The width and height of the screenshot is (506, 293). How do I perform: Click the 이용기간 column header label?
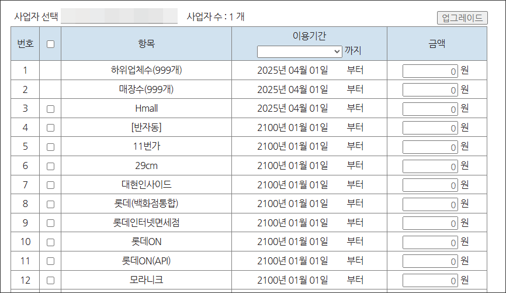(x=309, y=36)
